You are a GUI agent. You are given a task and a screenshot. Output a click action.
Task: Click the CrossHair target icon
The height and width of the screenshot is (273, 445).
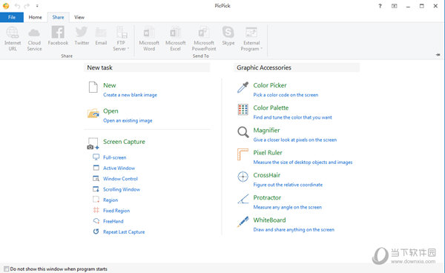[243, 177]
